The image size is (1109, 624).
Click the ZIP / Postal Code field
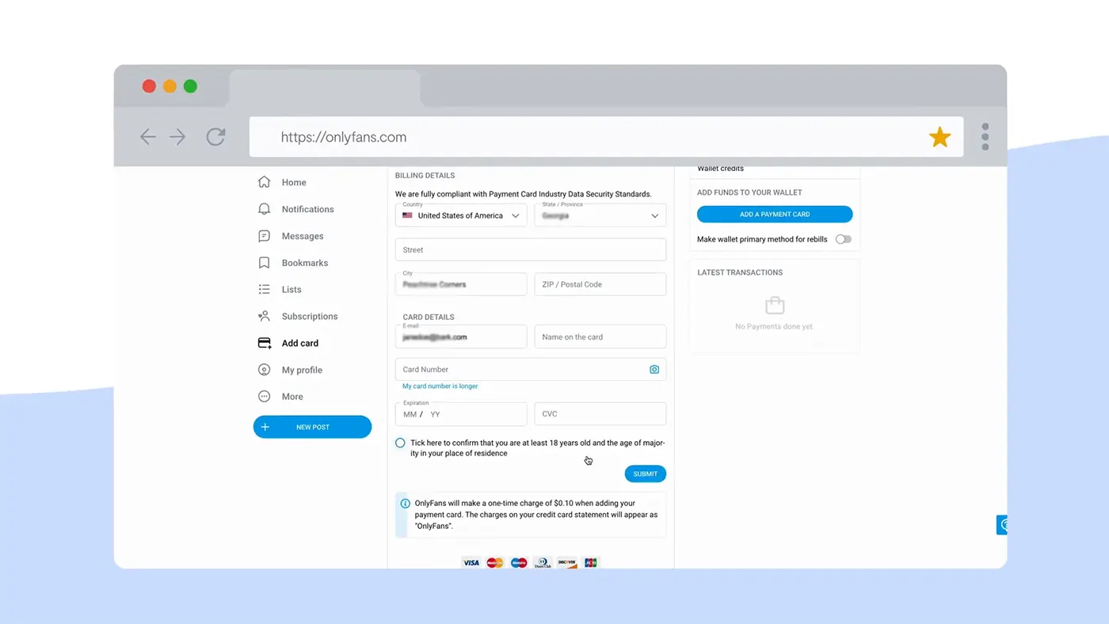(600, 284)
